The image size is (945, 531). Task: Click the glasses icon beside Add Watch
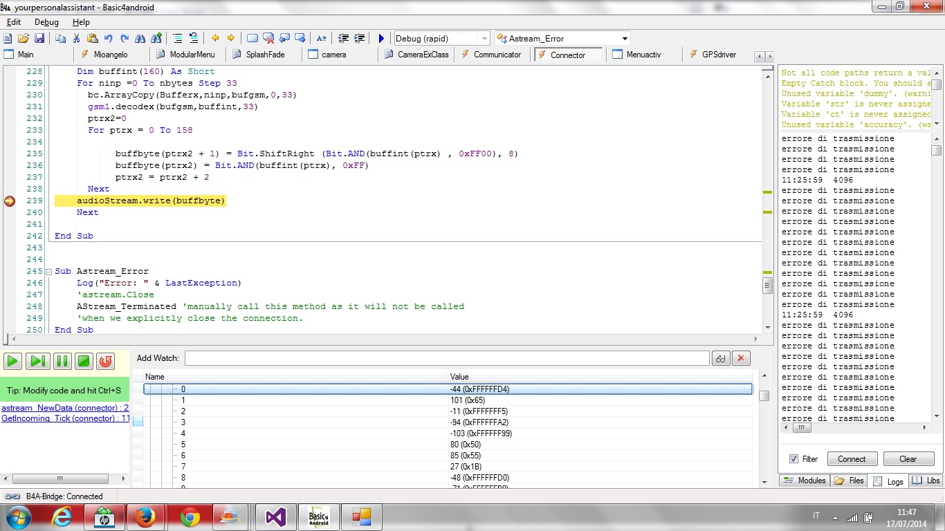coord(720,358)
